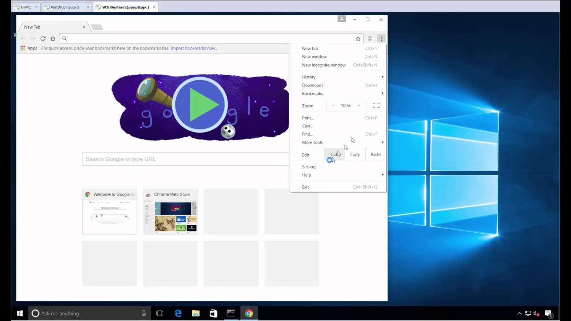
Task: Select Print... in the Chrome menu
Action: point(338,118)
